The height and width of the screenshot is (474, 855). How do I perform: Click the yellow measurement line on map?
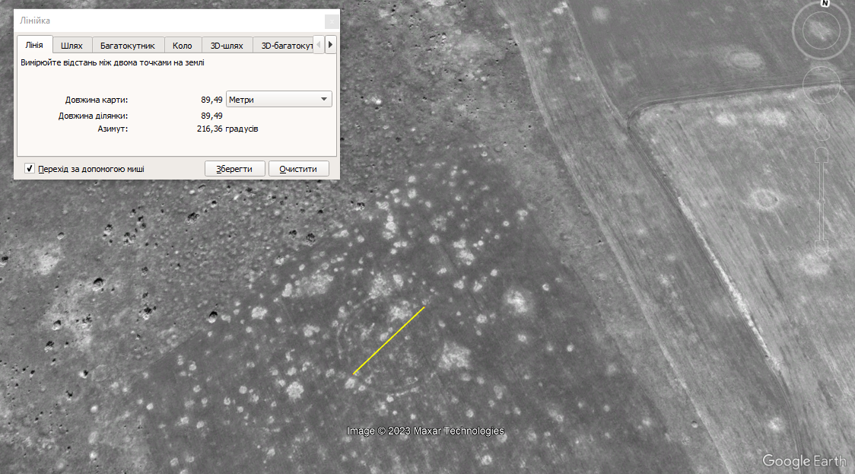click(x=389, y=340)
